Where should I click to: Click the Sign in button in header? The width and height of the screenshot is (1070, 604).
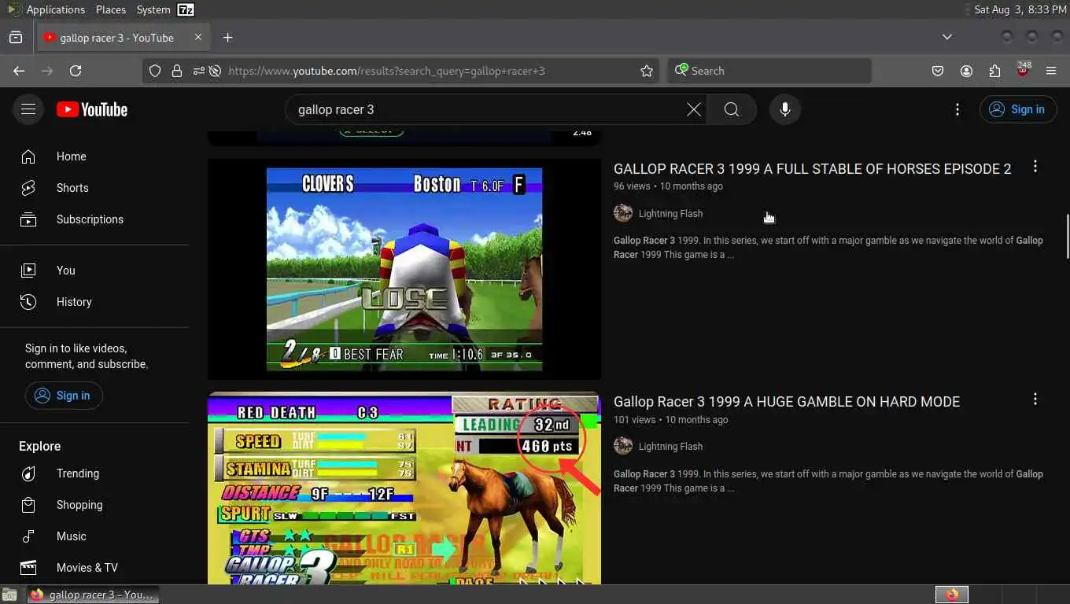(x=1017, y=109)
